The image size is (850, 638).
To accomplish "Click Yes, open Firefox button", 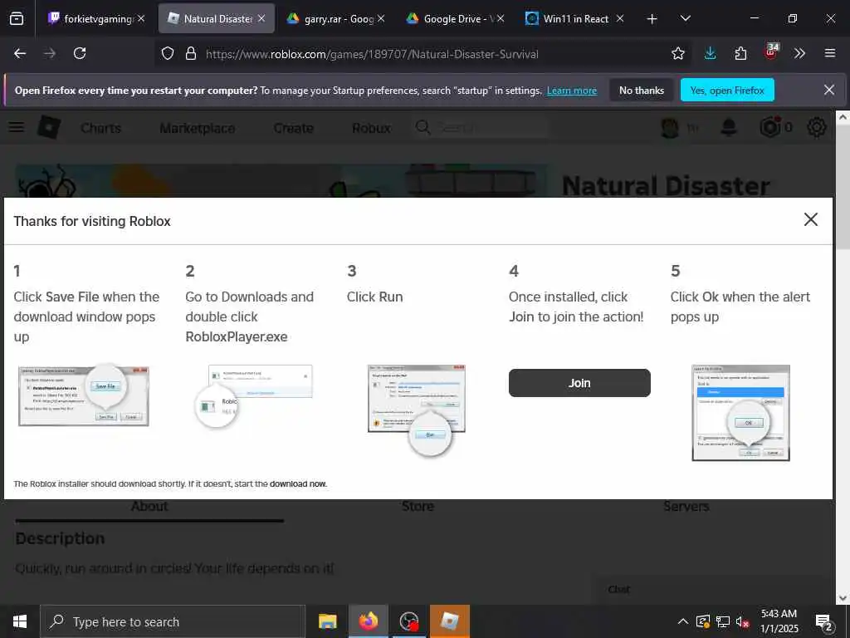I will pos(727,90).
